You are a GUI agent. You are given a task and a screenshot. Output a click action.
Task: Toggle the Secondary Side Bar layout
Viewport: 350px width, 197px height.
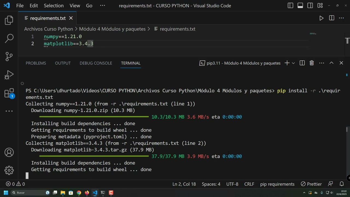tap(310, 5)
